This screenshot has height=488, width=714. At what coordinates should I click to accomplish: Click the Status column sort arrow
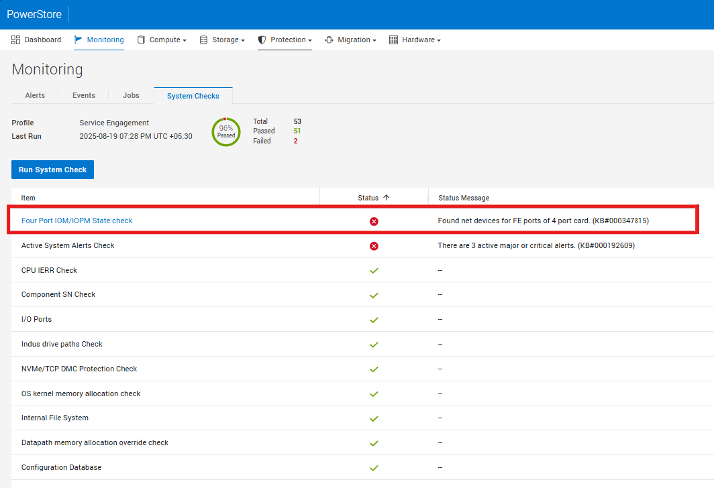[386, 197]
